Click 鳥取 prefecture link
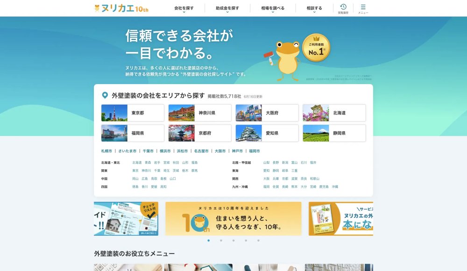The width and height of the screenshot is (467, 271). pyautogui.click(x=154, y=178)
